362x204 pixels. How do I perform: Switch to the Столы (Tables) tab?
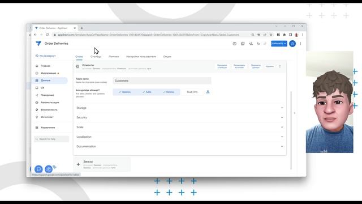pos(79,57)
